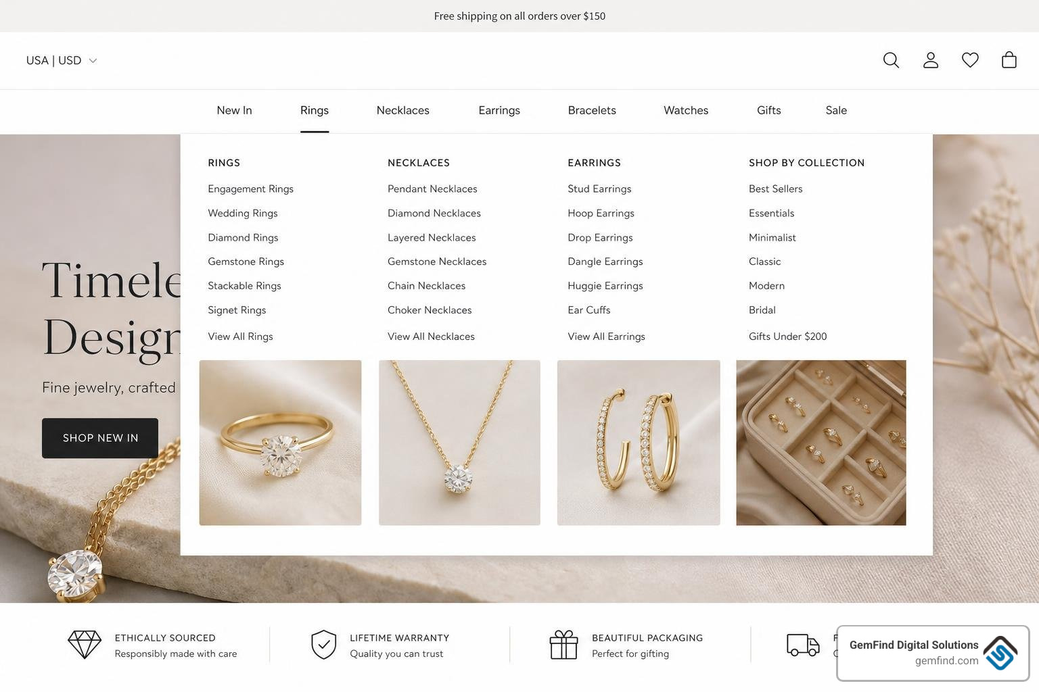Viewport: 1039px width, 692px height.
Task: Go to Pendant Necklaces
Action: [x=432, y=189]
